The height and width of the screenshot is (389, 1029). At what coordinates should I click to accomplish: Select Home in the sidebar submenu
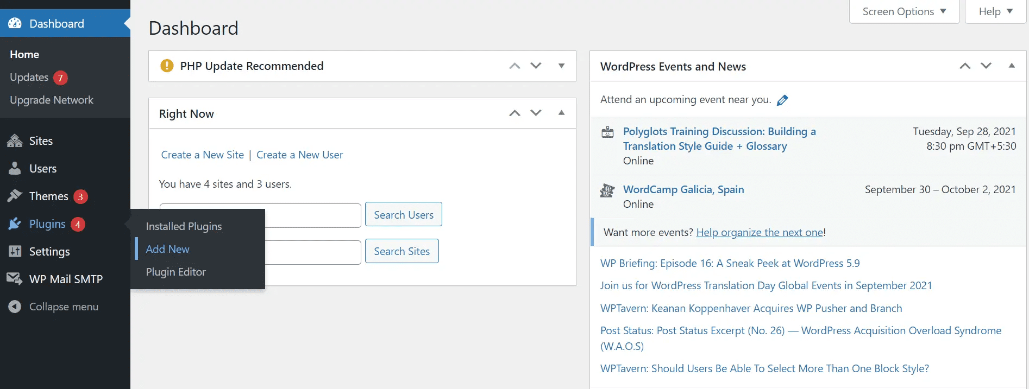click(x=24, y=54)
